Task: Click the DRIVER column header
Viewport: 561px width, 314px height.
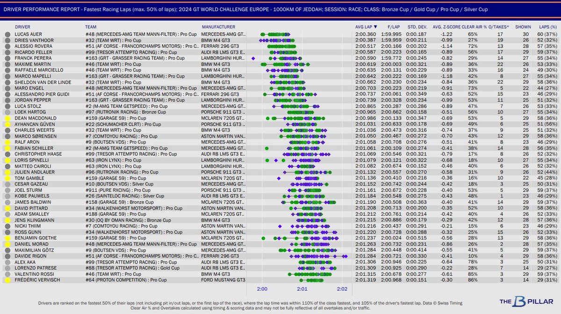Action: [x=22, y=27]
